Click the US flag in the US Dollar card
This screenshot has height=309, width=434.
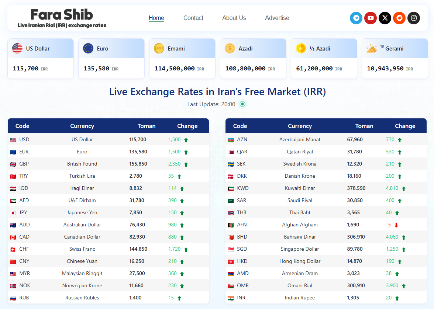17,48
